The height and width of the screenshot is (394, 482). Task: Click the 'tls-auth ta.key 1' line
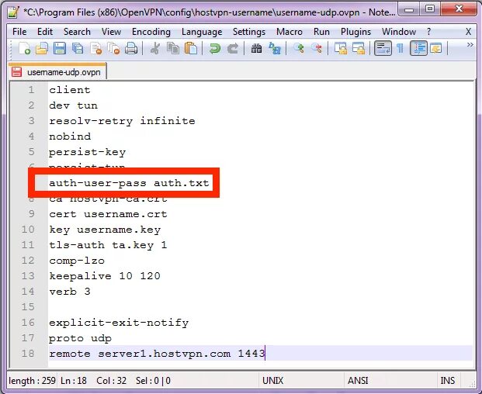[108, 245]
